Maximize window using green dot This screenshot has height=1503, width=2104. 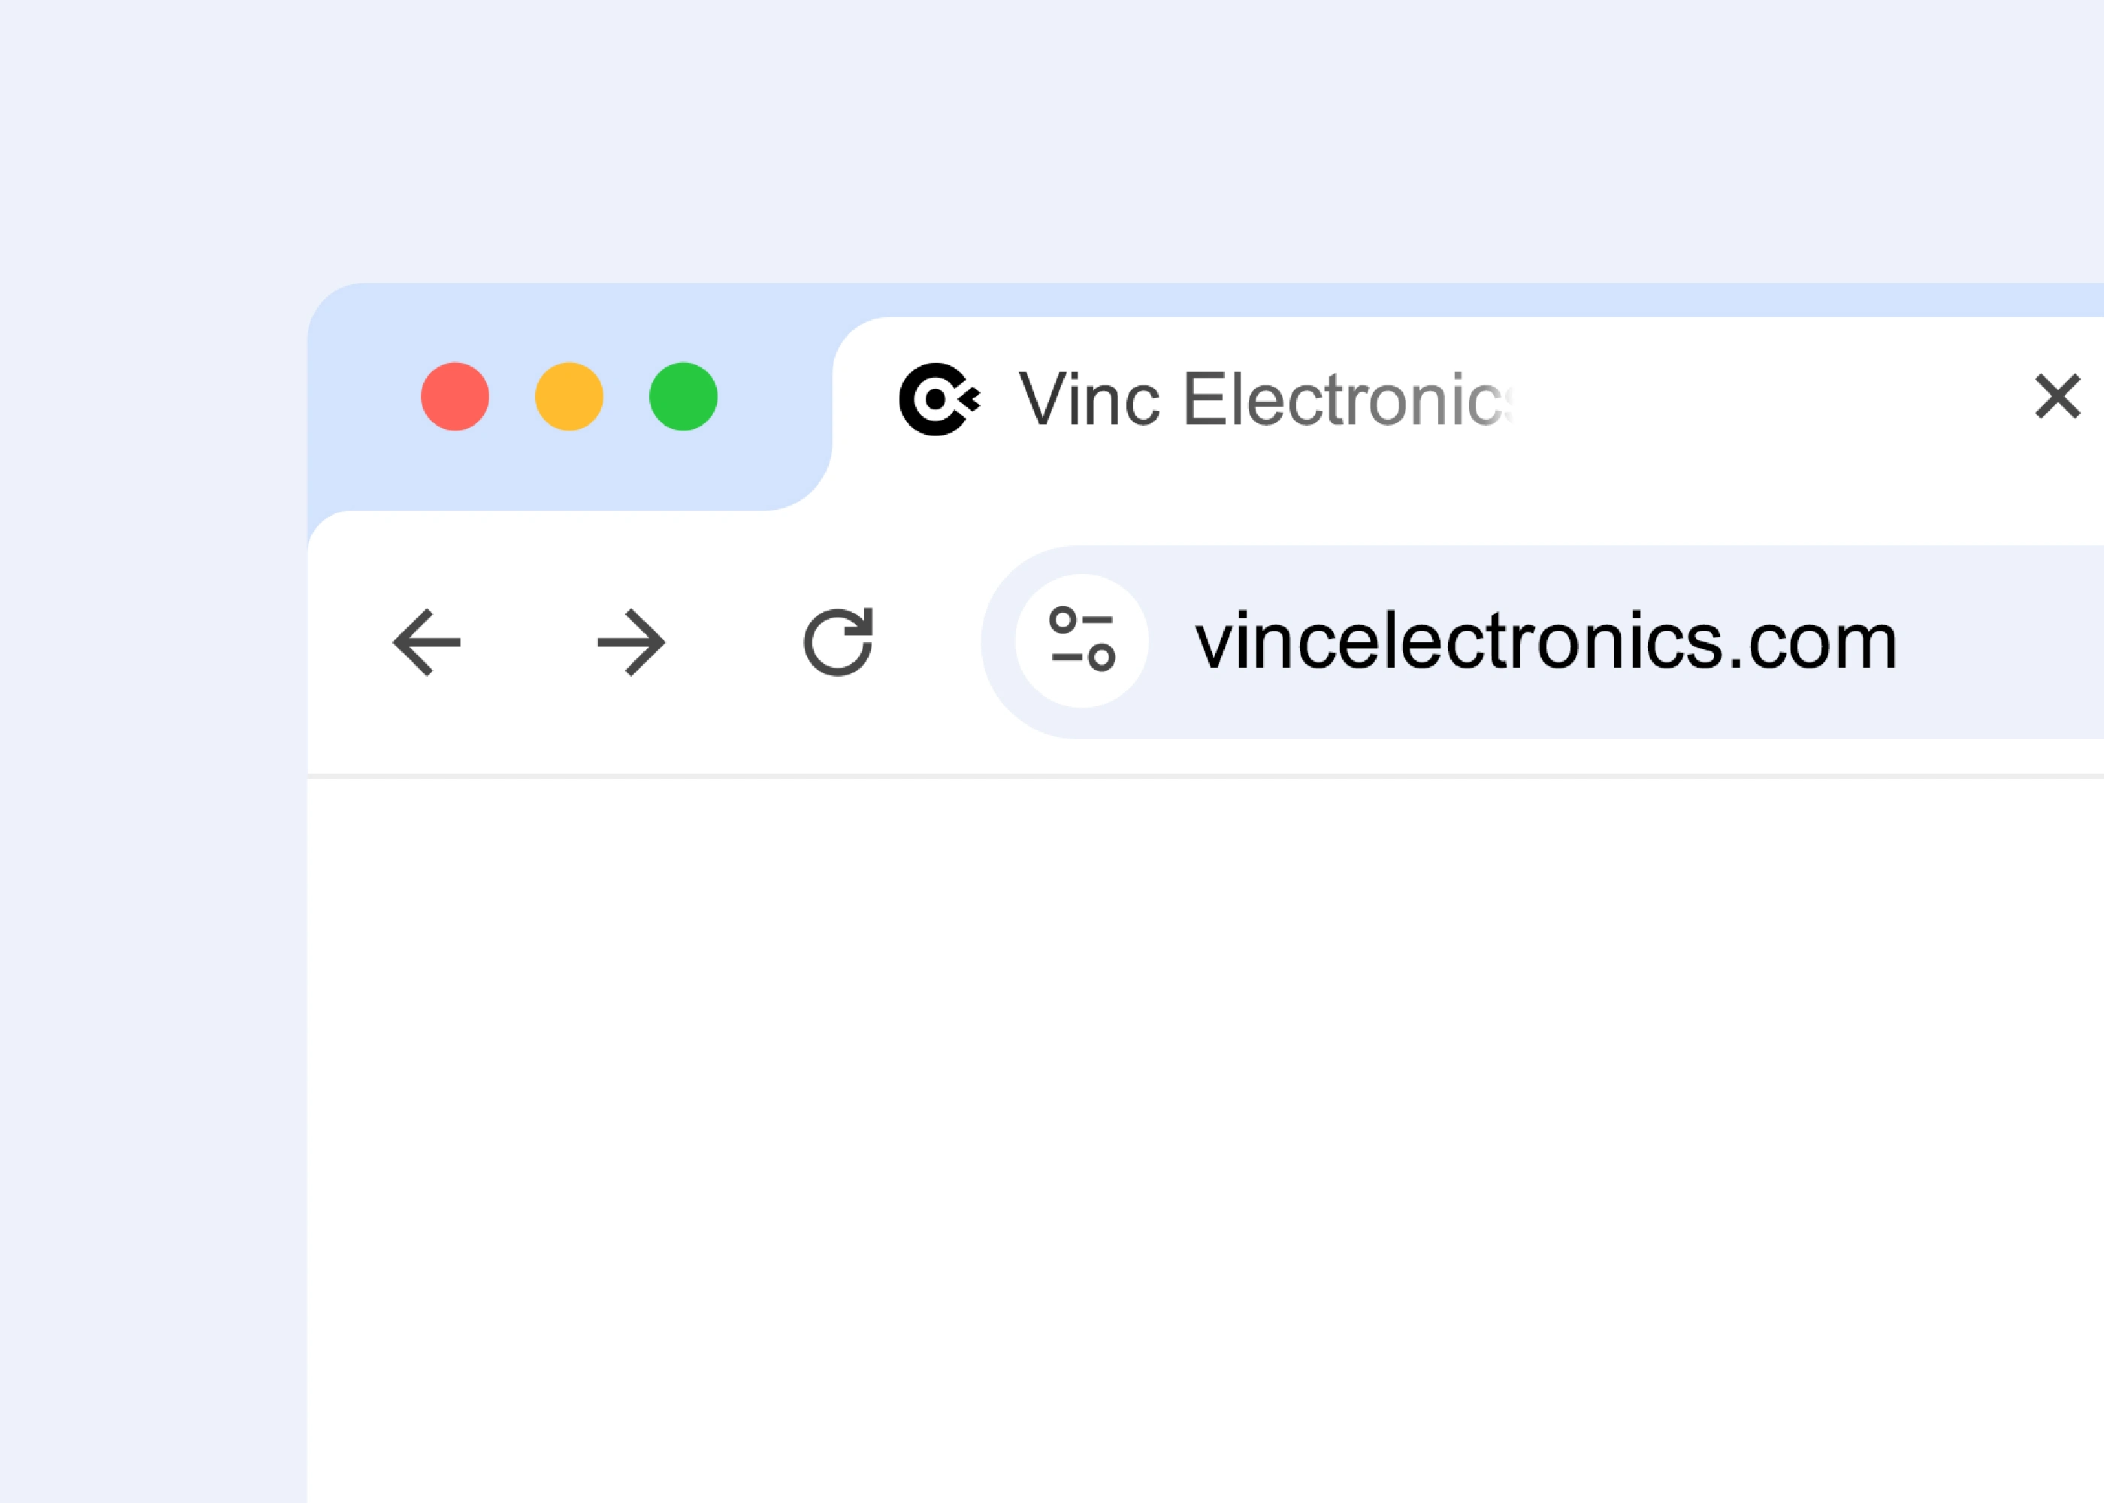pos(683,397)
